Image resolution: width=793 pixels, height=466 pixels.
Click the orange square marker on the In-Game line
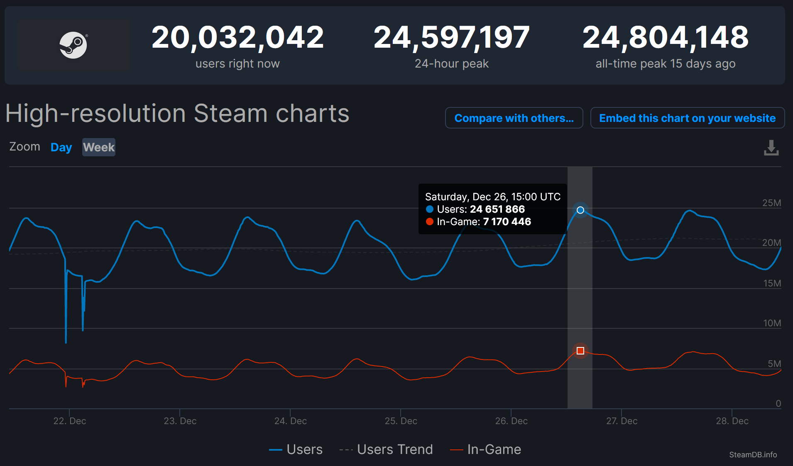[x=580, y=351]
